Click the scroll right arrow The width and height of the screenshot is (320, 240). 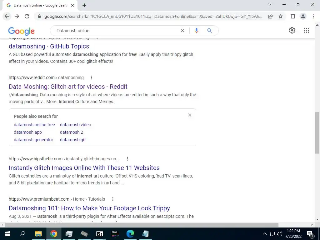[312, 225]
